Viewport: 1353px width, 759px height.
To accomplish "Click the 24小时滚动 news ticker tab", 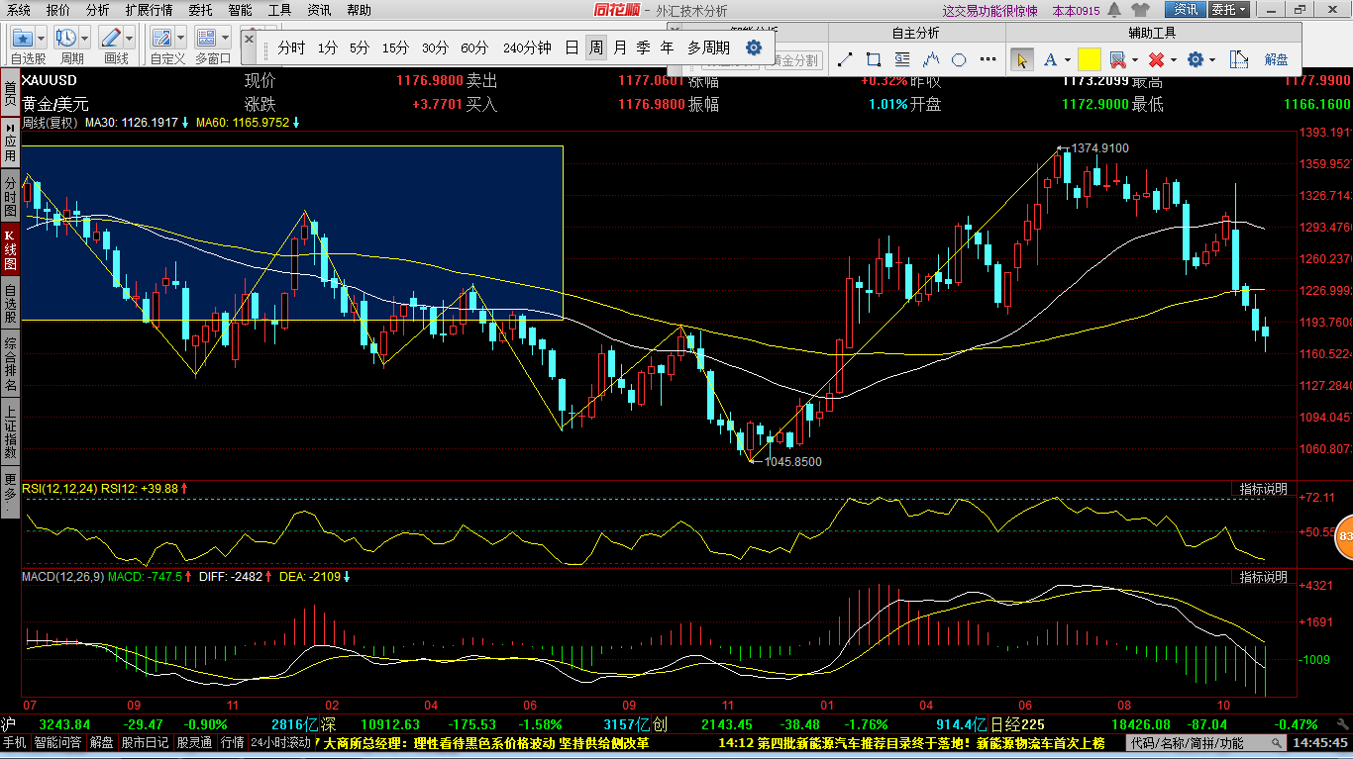I will pyautogui.click(x=280, y=742).
